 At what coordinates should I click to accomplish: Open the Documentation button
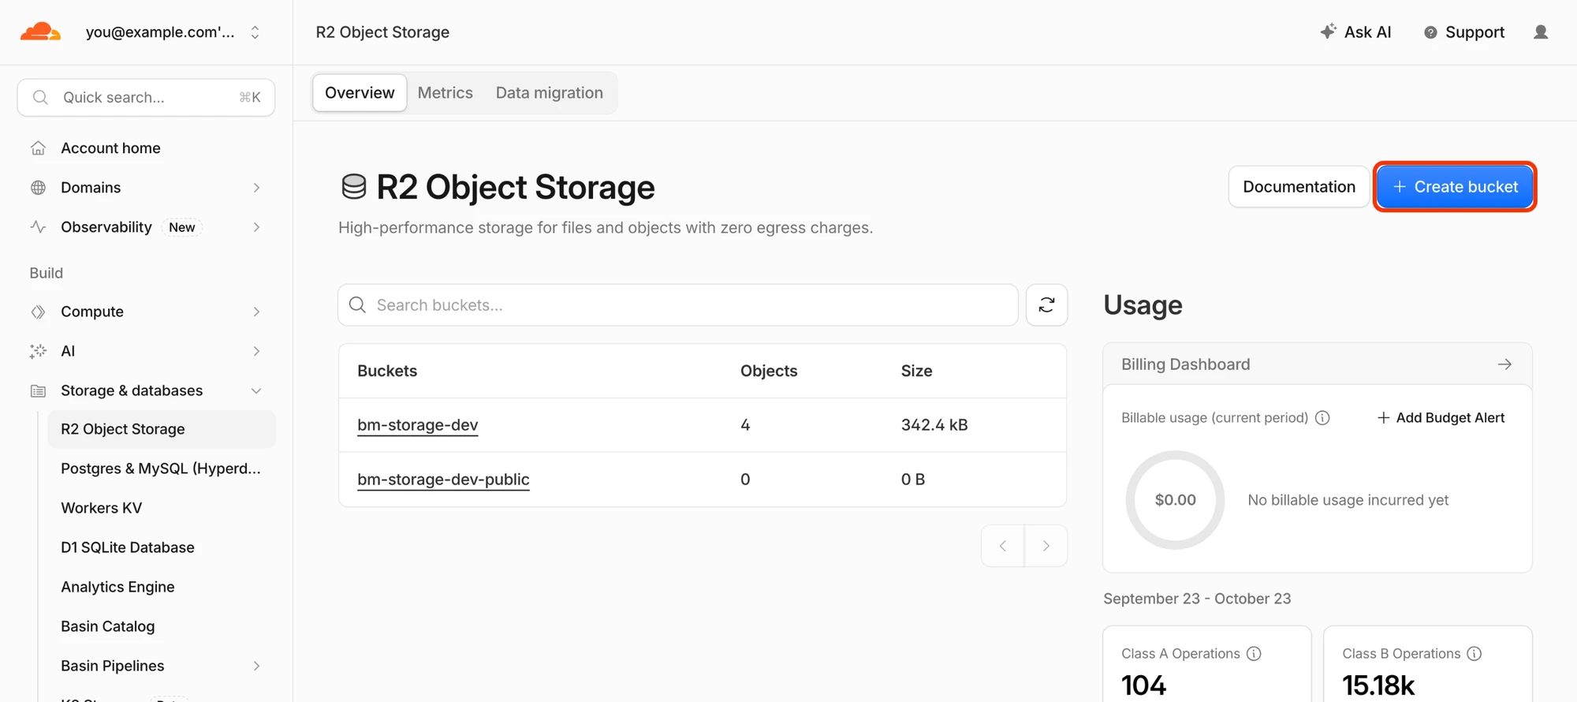[x=1299, y=187]
